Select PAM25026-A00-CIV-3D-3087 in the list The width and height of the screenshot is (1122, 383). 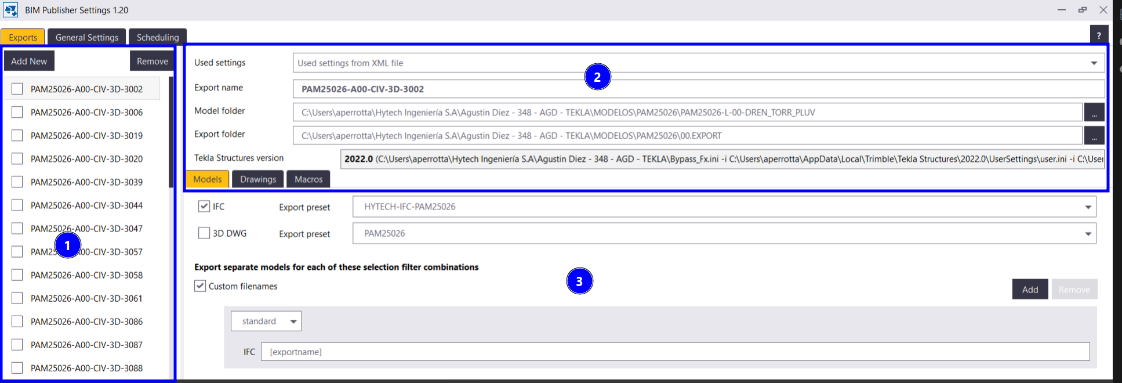click(x=86, y=344)
